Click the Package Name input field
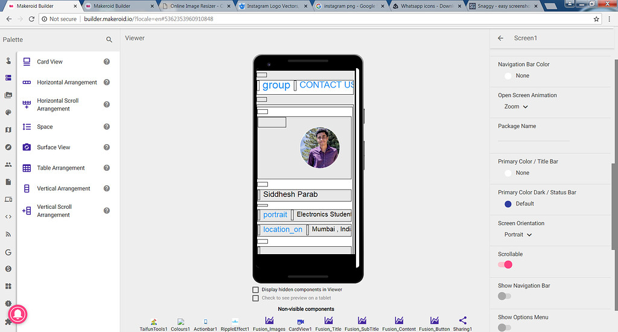The height and width of the screenshot is (332, 618). pyautogui.click(x=534, y=136)
